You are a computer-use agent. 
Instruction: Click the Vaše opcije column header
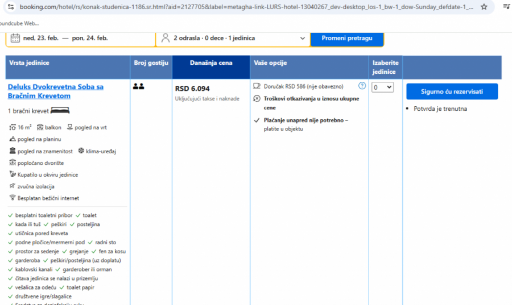point(270,63)
